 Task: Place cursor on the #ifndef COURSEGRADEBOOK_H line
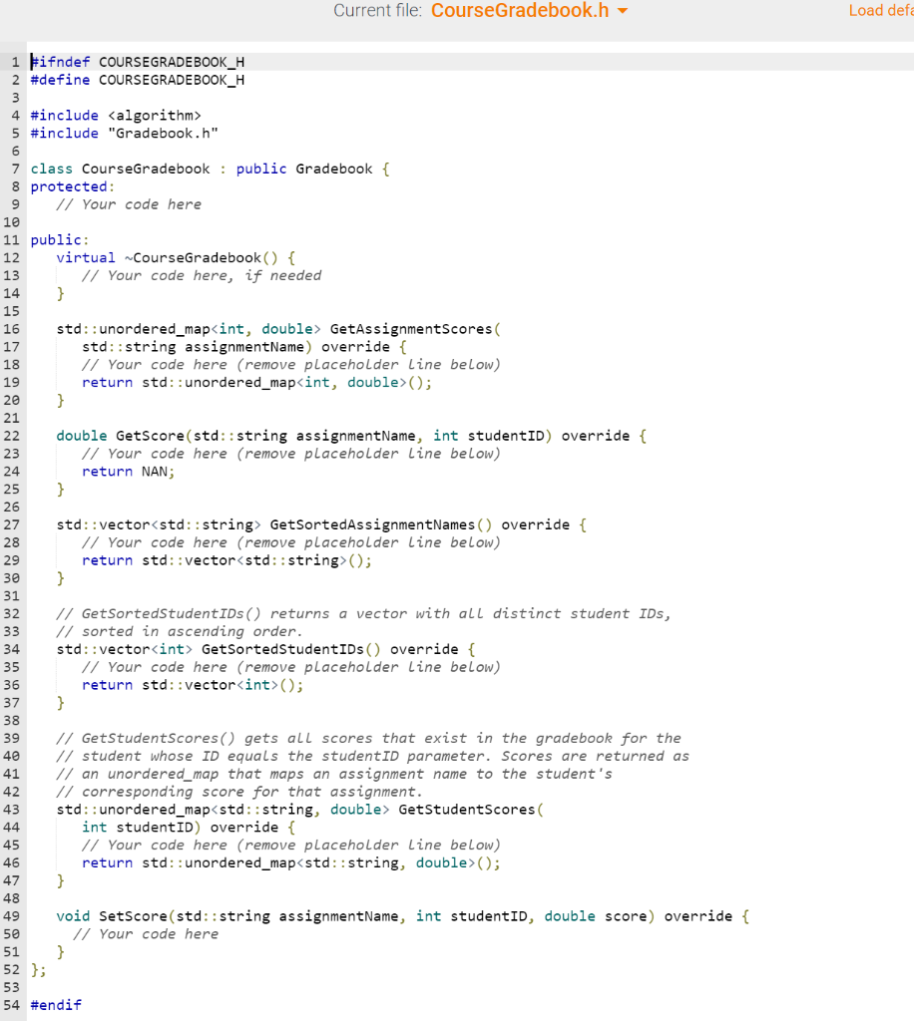coord(137,61)
